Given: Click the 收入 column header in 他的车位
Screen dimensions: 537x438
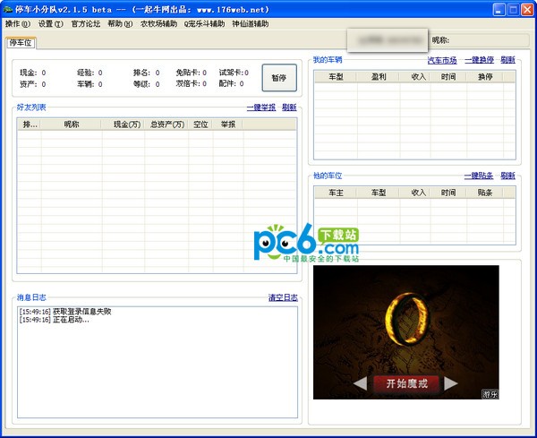Looking at the screenshot, I should 415,193.
